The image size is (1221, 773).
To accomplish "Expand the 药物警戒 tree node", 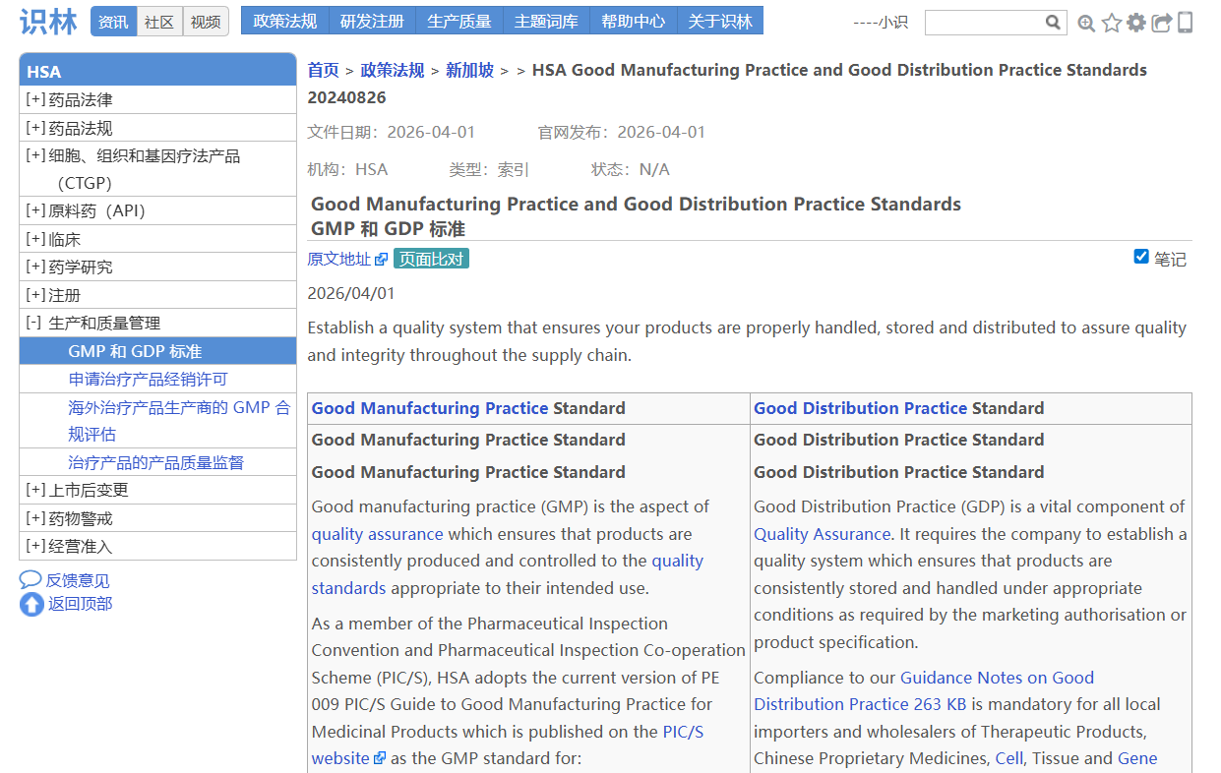I will click(35, 518).
